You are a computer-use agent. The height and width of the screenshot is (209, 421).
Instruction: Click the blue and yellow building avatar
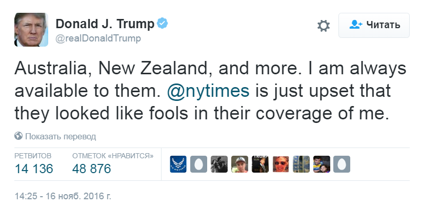[301, 164]
